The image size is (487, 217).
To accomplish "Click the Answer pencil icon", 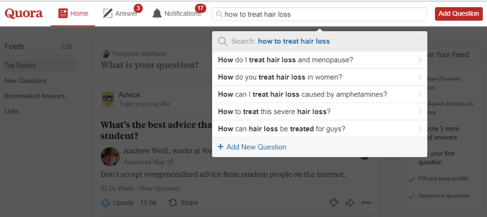I will tap(107, 13).
